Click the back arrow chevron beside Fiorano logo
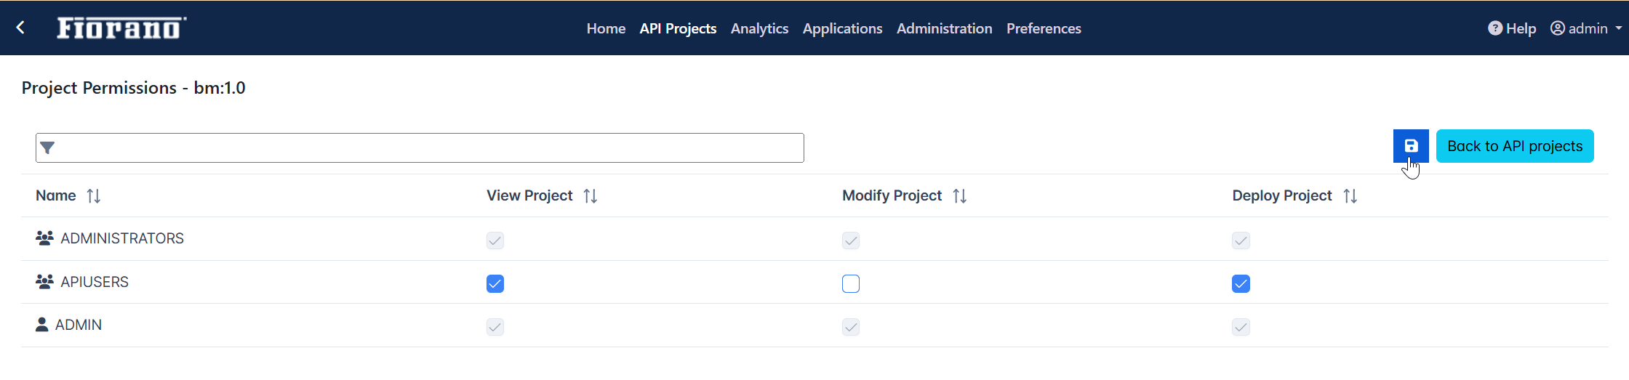Image resolution: width=1629 pixels, height=380 pixels. coord(21,28)
